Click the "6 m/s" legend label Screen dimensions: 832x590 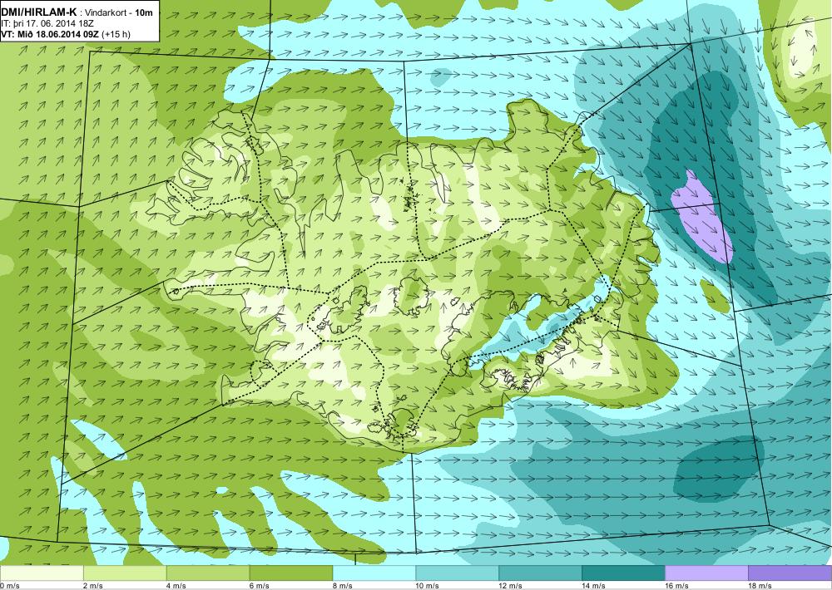pyautogui.click(x=259, y=586)
